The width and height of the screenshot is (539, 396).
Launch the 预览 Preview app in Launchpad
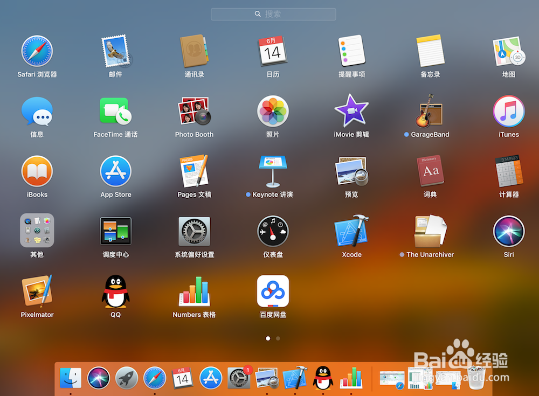[x=351, y=171]
